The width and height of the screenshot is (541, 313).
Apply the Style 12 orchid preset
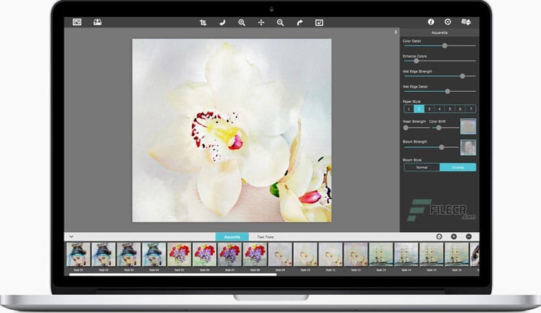356,254
